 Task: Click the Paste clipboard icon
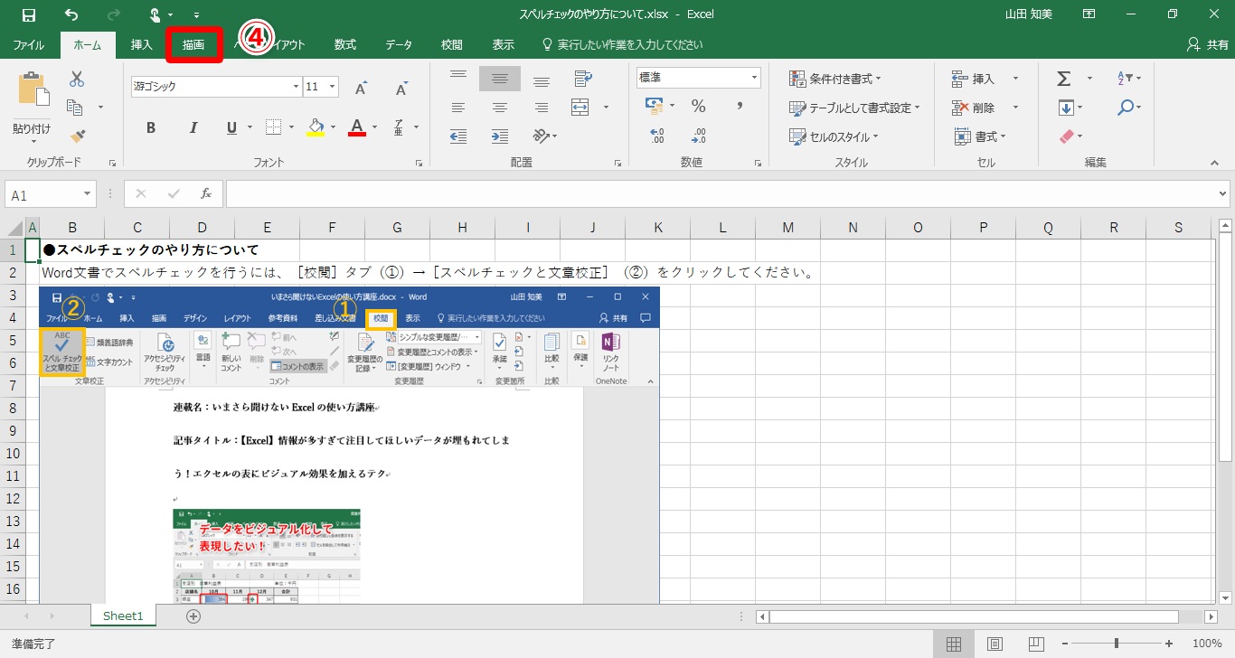[33, 89]
